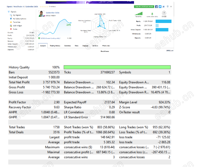
Task: Click Recovery Factor value 9.63
Action: (x=57, y=107)
